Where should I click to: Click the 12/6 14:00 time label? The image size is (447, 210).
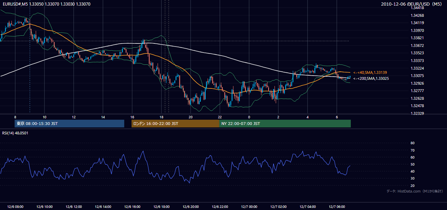(103, 206)
